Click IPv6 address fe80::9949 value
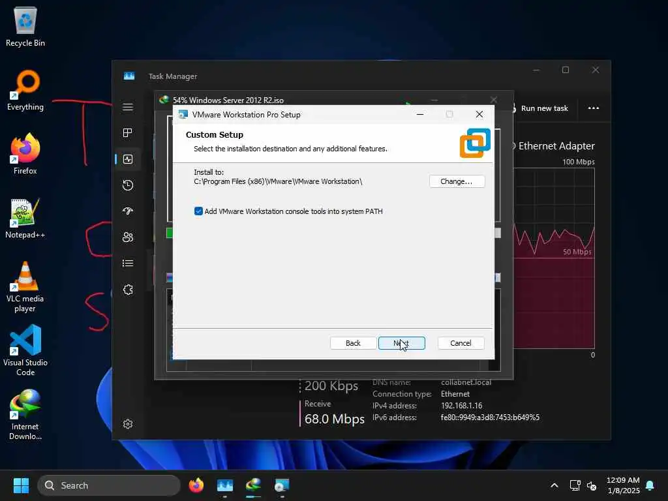The height and width of the screenshot is (501, 668). click(490, 417)
